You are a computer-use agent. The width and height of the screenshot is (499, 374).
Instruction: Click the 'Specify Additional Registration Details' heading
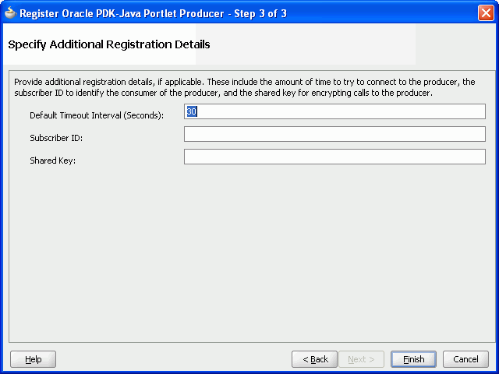pyautogui.click(x=109, y=44)
